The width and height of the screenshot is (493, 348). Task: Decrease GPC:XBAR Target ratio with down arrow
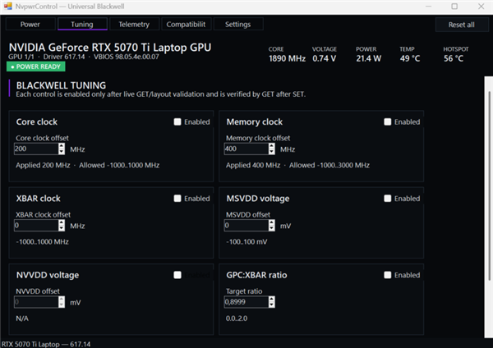(x=272, y=305)
